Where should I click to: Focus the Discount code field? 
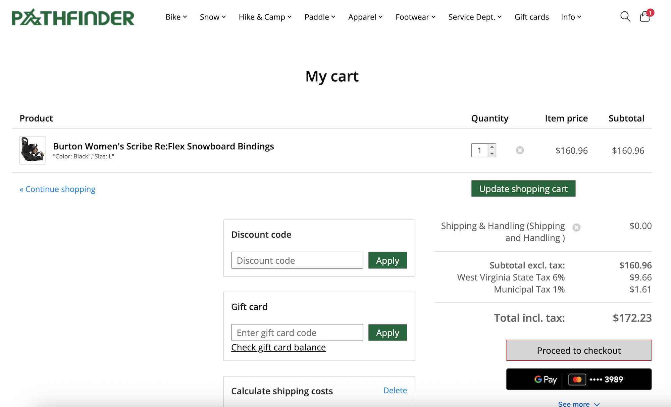pyautogui.click(x=297, y=260)
